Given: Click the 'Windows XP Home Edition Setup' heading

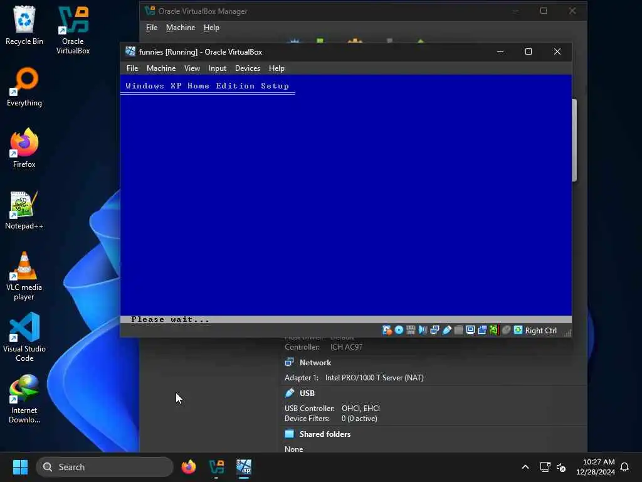Looking at the screenshot, I should (x=207, y=85).
